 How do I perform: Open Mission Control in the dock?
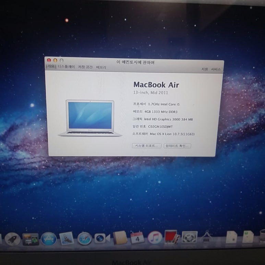pyautogui.click(x=31, y=239)
